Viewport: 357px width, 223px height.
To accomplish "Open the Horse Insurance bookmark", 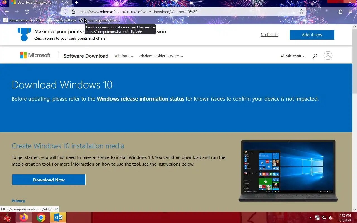I will 24,20.
